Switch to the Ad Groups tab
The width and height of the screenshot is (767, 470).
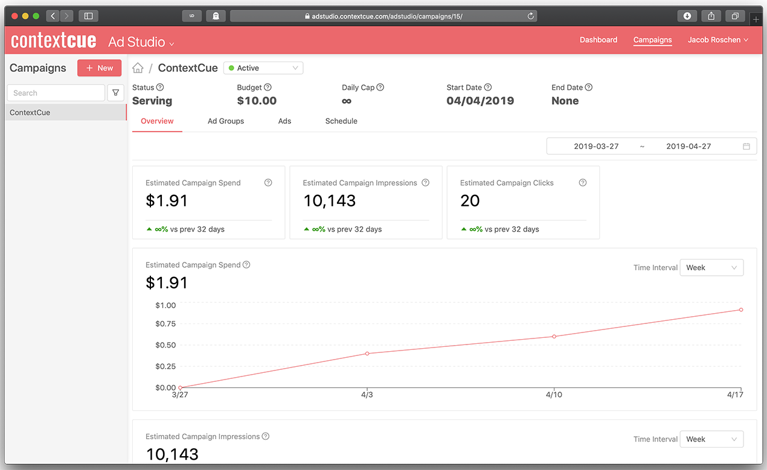226,121
